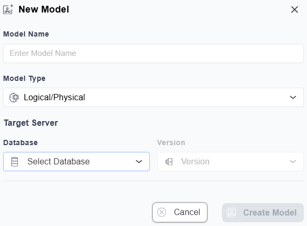The image size is (307, 226).
Task: Click the Target Server heading
Action: (x=31, y=123)
